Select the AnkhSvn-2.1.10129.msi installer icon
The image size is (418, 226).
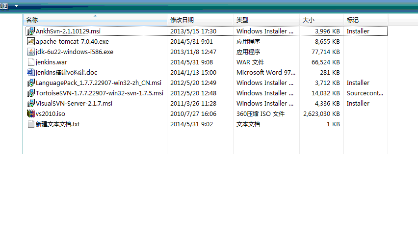pos(31,31)
